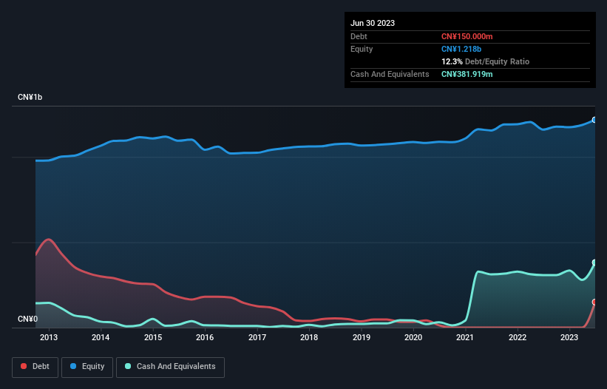Click the 2021 x-axis label
Image resolution: width=607 pixels, height=389 pixels.
(465, 337)
